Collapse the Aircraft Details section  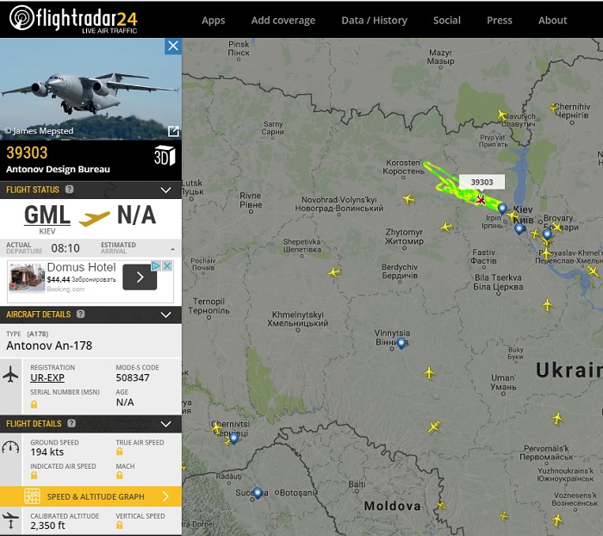(165, 315)
